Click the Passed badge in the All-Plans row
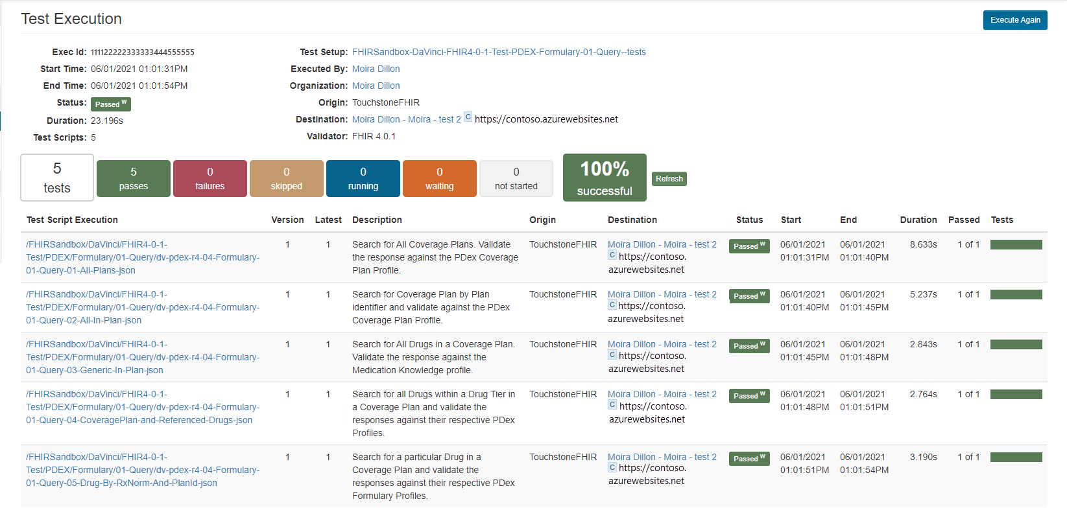The image size is (1067, 521). pos(749,246)
